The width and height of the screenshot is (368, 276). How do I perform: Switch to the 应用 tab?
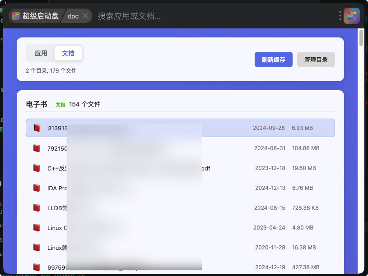[41, 53]
